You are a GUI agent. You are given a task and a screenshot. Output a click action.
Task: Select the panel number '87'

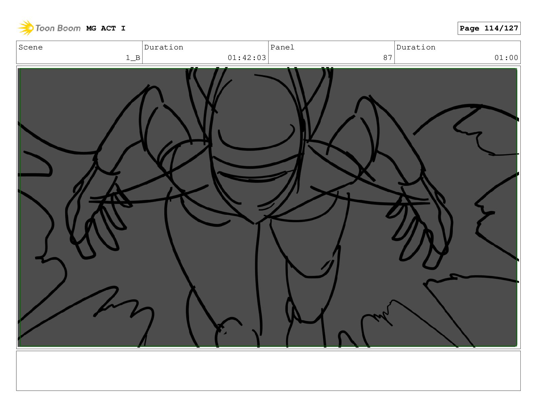388,58
